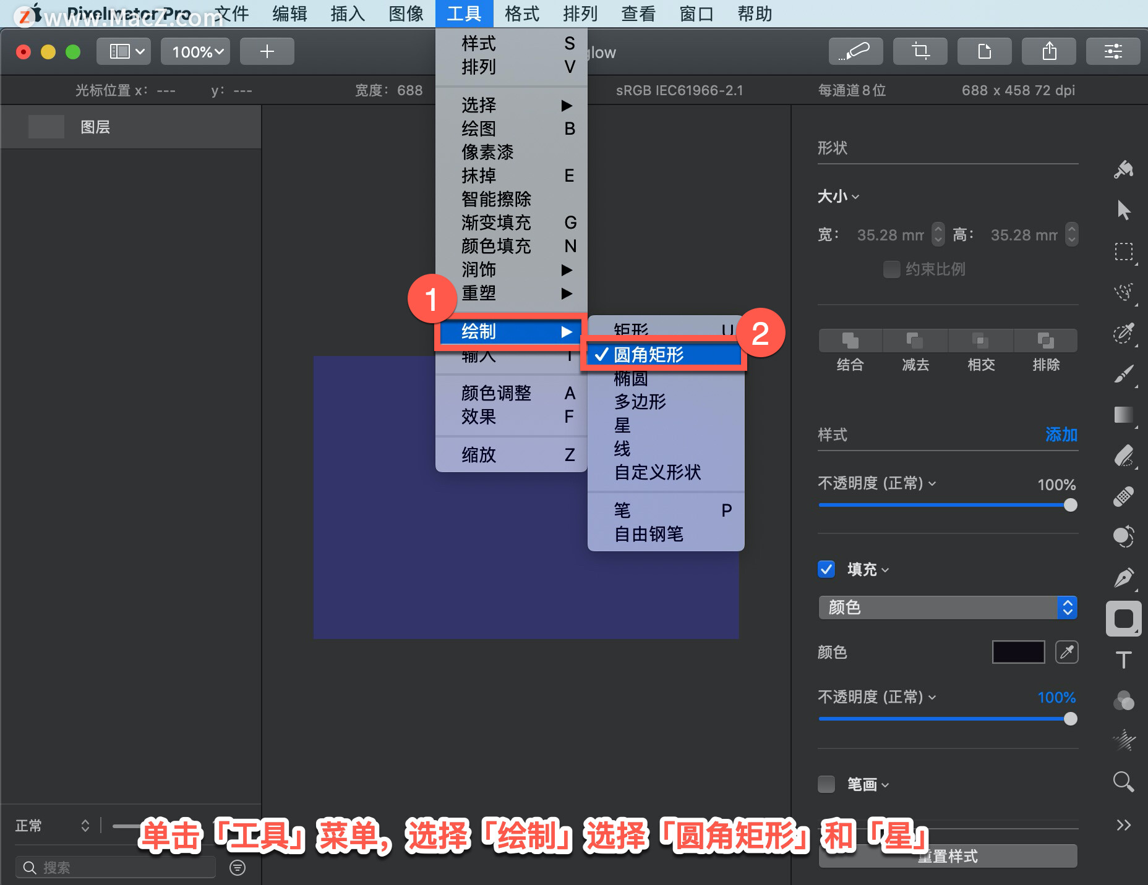Enable the 笔画 stroke checkbox
Viewport: 1148px width, 885px height.
pyautogui.click(x=826, y=784)
